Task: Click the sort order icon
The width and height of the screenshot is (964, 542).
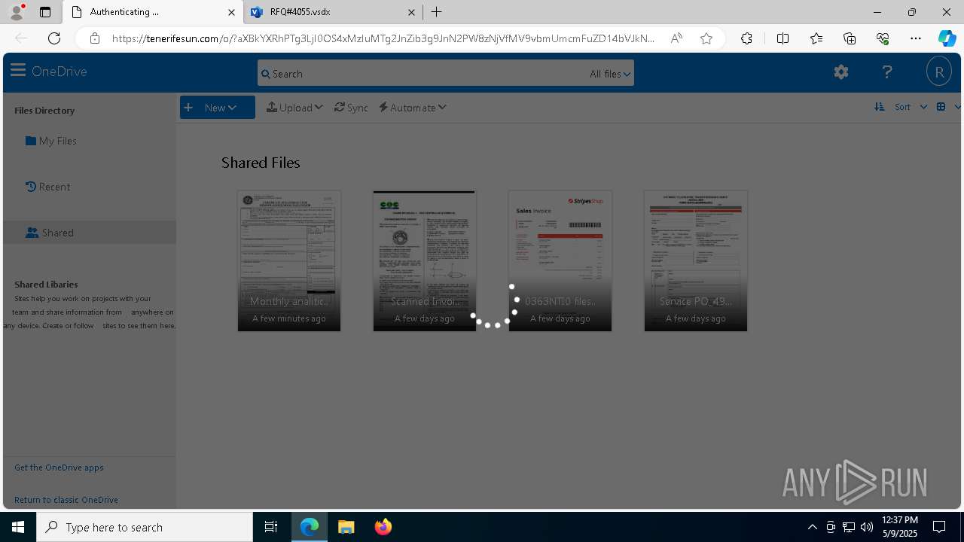Action: [879, 107]
